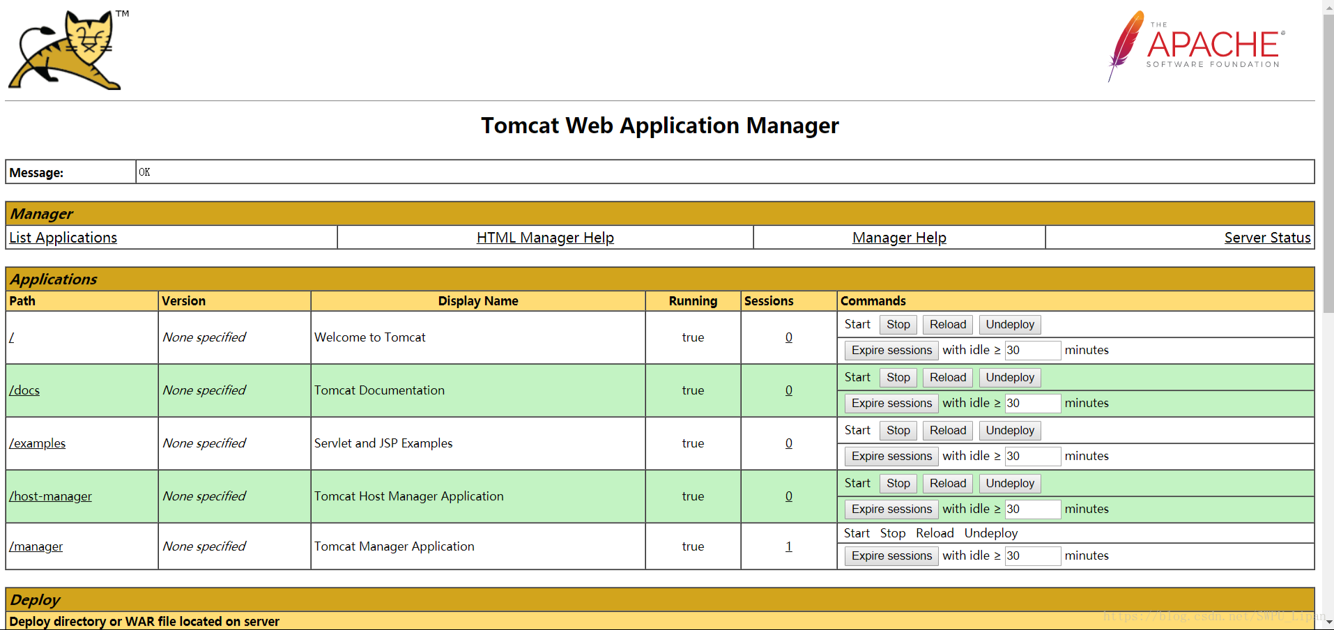Stop the Servlet and JSP Examples app
Image resolution: width=1334 pixels, height=630 pixels.
(898, 431)
